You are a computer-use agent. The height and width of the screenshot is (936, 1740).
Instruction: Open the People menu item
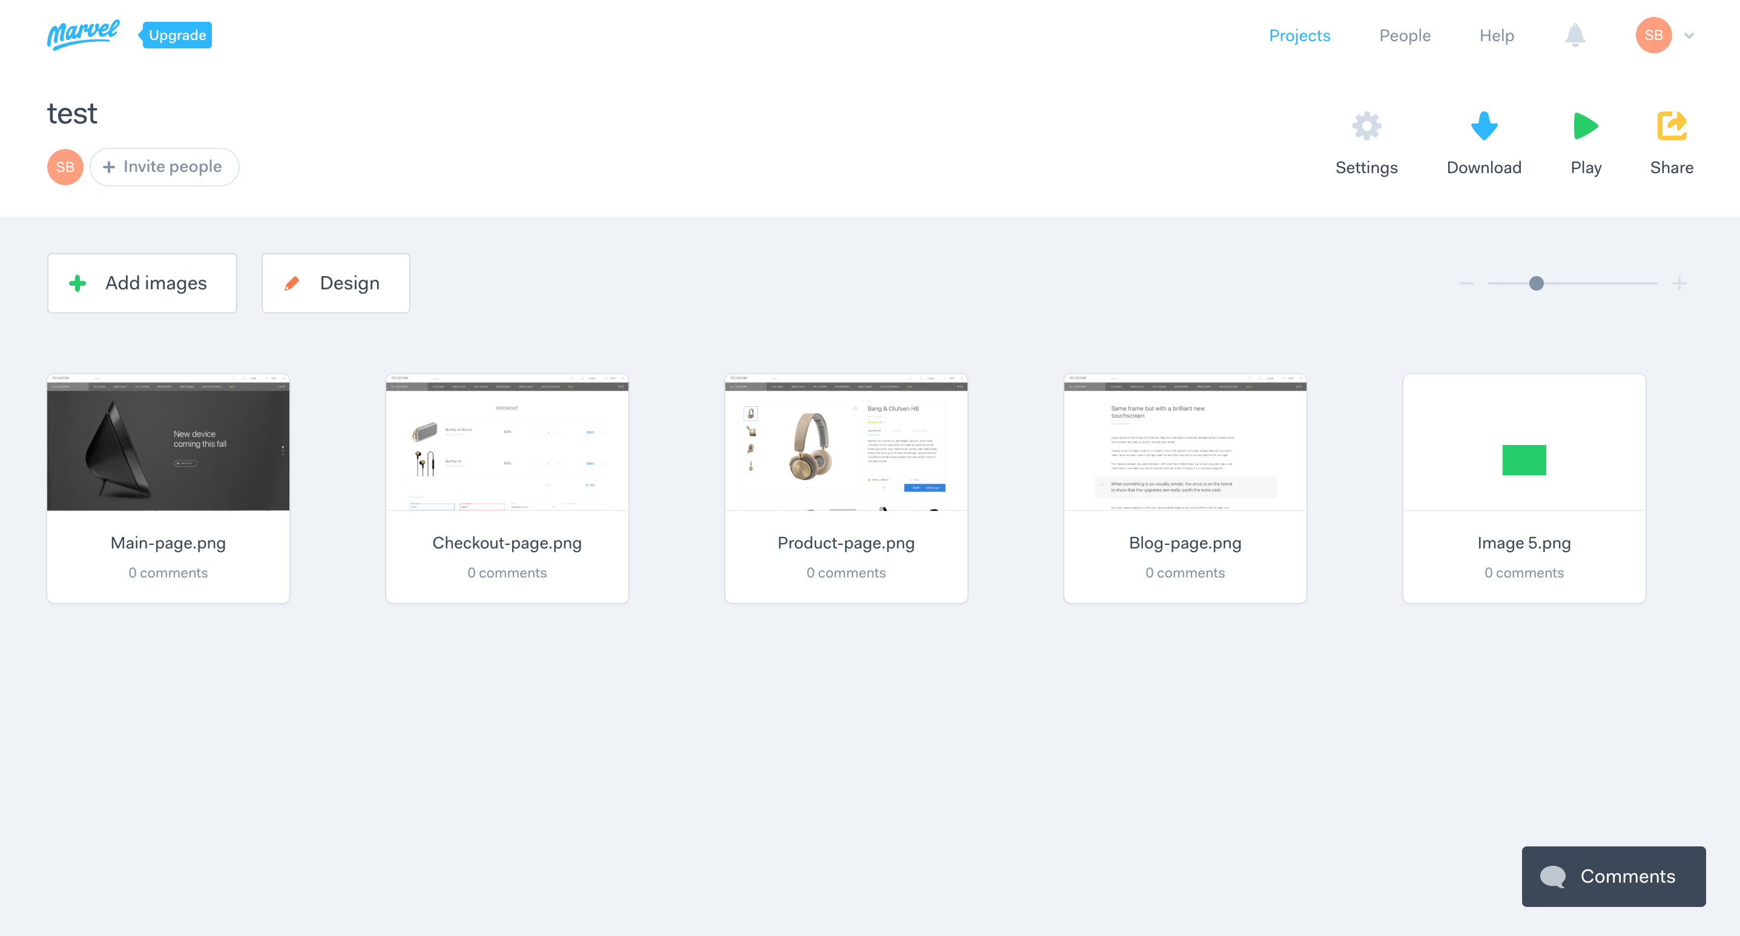click(x=1405, y=35)
